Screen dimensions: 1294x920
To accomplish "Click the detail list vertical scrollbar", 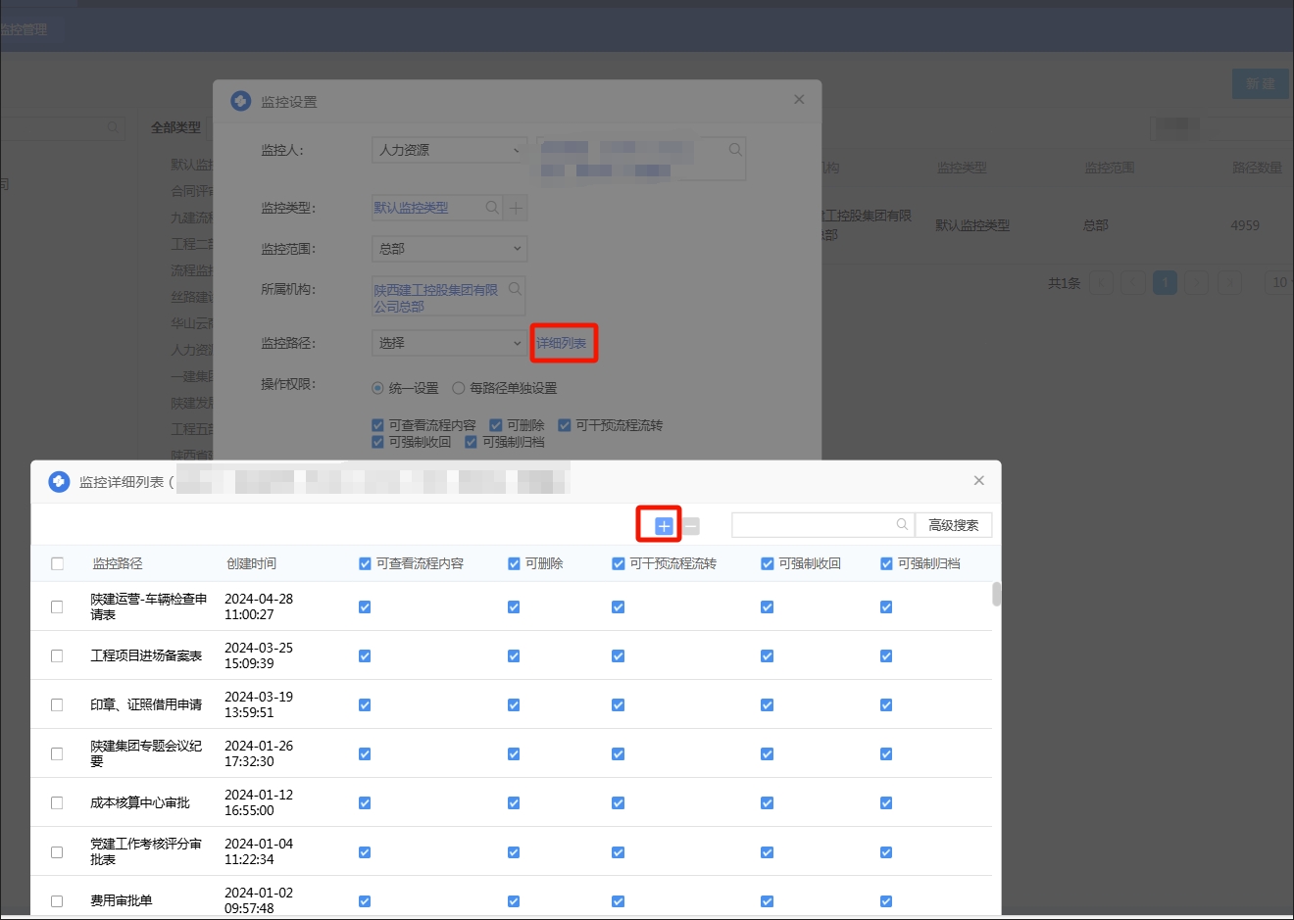I will click(x=996, y=595).
